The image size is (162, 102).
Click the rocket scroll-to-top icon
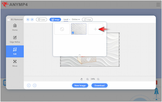click(156, 94)
